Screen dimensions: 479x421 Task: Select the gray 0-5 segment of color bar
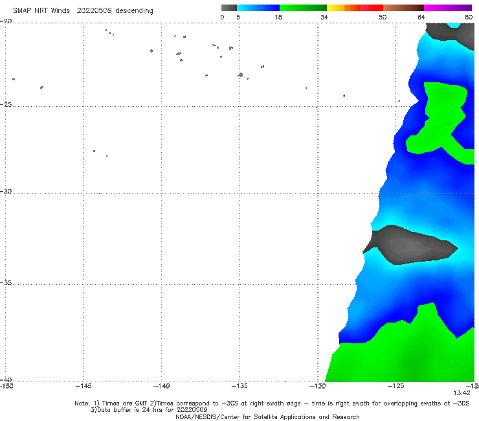(229, 8)
